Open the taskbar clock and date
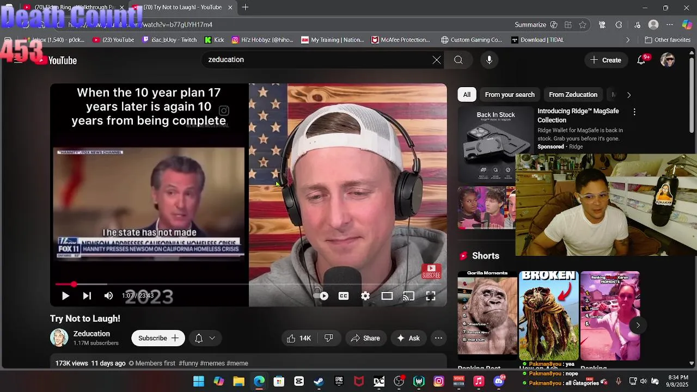The height and width of the screenshot is (392, 697). [678, 381]
